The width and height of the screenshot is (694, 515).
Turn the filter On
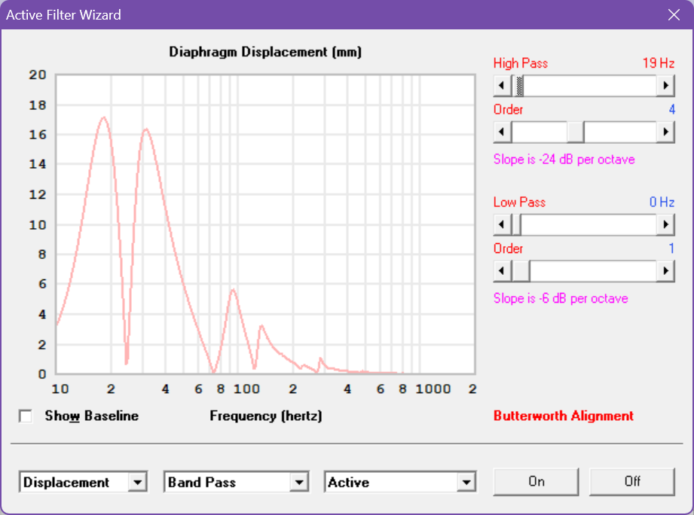pyautogui.click(x=536, y=482)
